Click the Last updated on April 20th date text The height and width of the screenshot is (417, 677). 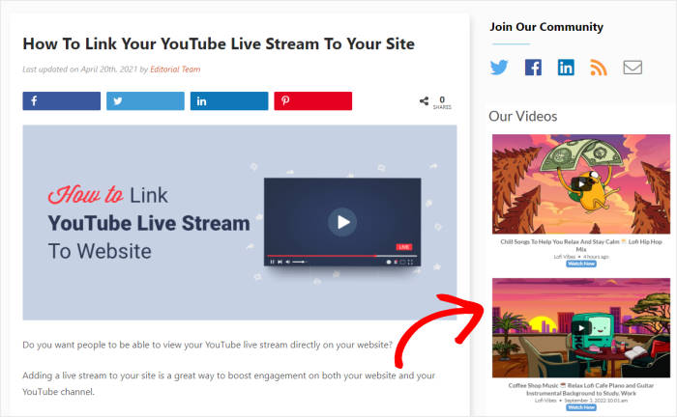coord(80,69)
